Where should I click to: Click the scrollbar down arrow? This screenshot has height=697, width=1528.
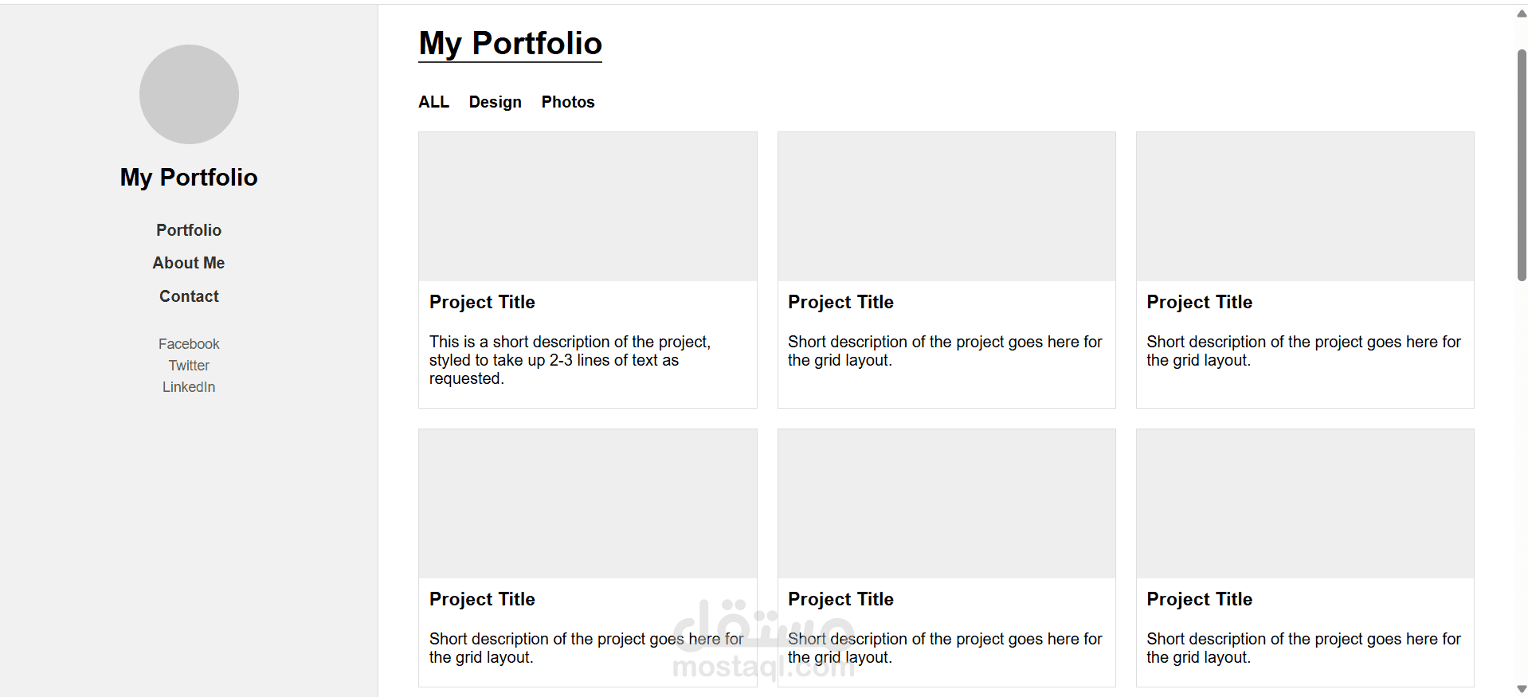[x=1522, y=689]
